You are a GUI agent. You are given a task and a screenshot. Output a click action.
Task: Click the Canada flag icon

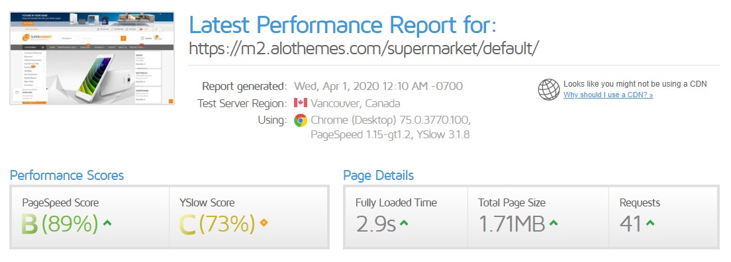coord(300,103)
